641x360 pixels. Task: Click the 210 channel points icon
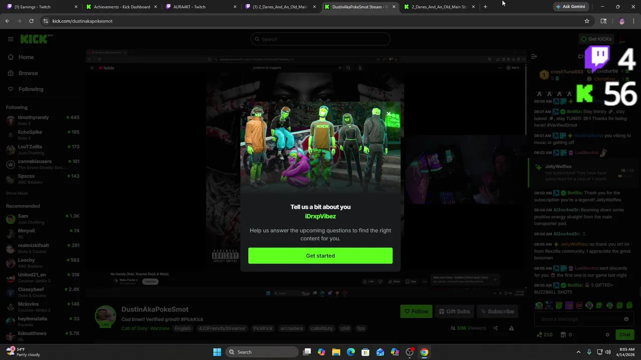coord(539,334)
